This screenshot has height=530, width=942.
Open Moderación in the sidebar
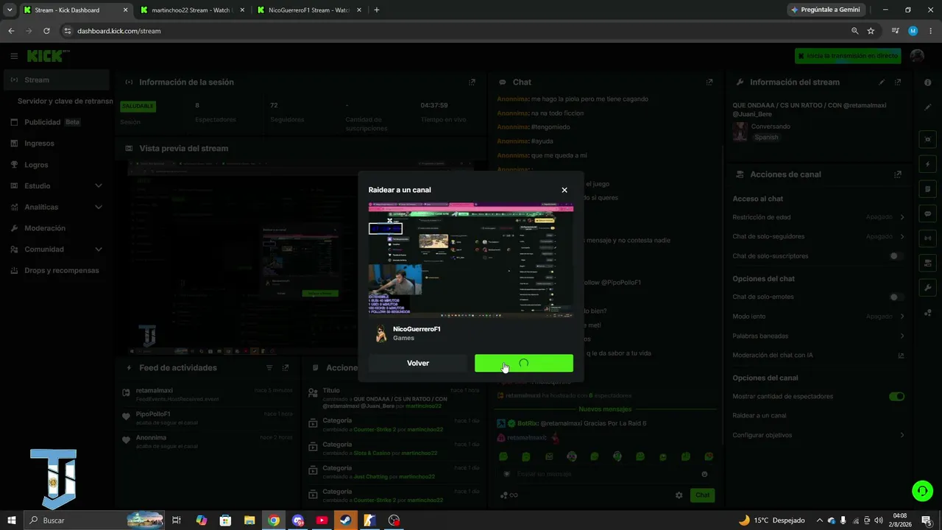click(x=57, y=228)
